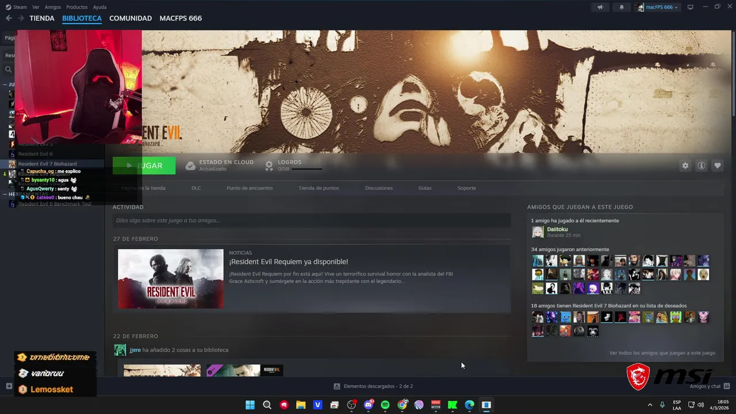Open the macFPS 666 account dropdown

click(657, 7)
